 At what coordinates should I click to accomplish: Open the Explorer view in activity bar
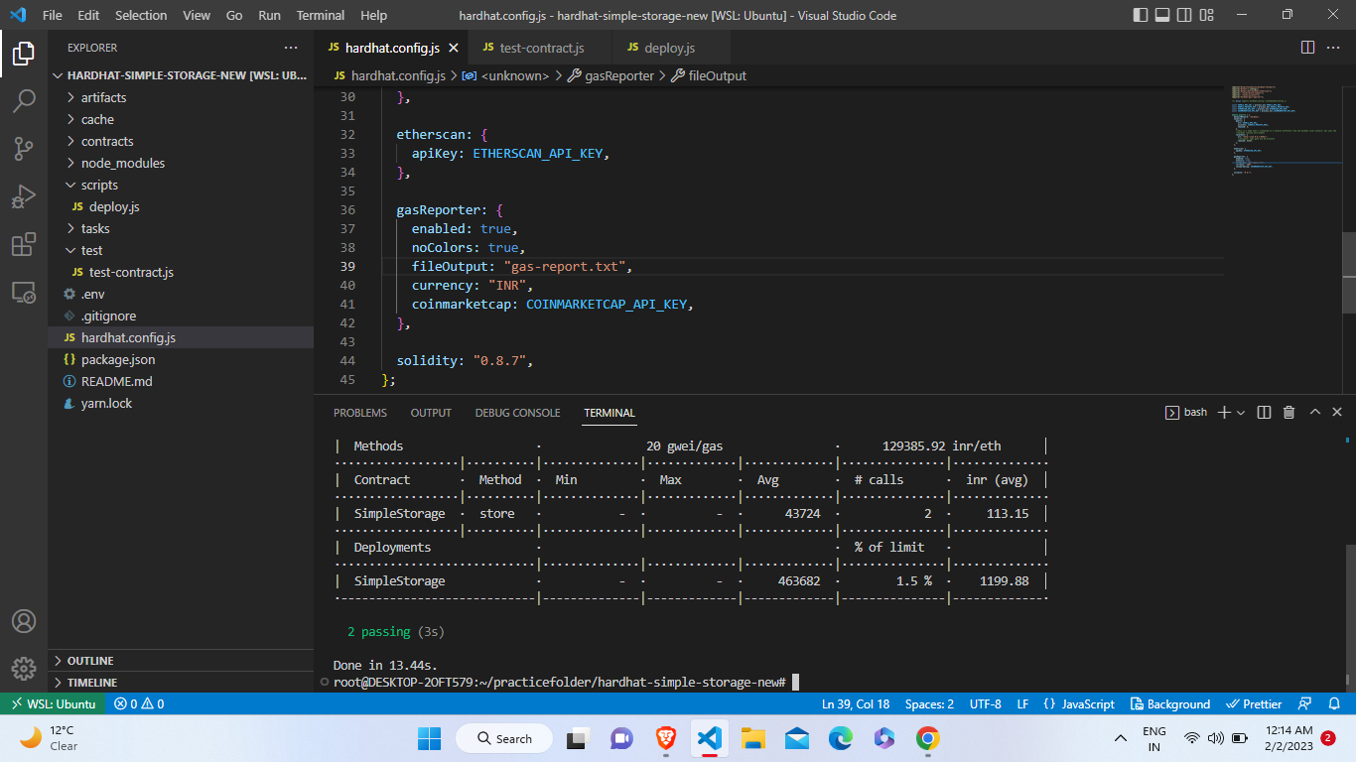(x=24, y=54)
